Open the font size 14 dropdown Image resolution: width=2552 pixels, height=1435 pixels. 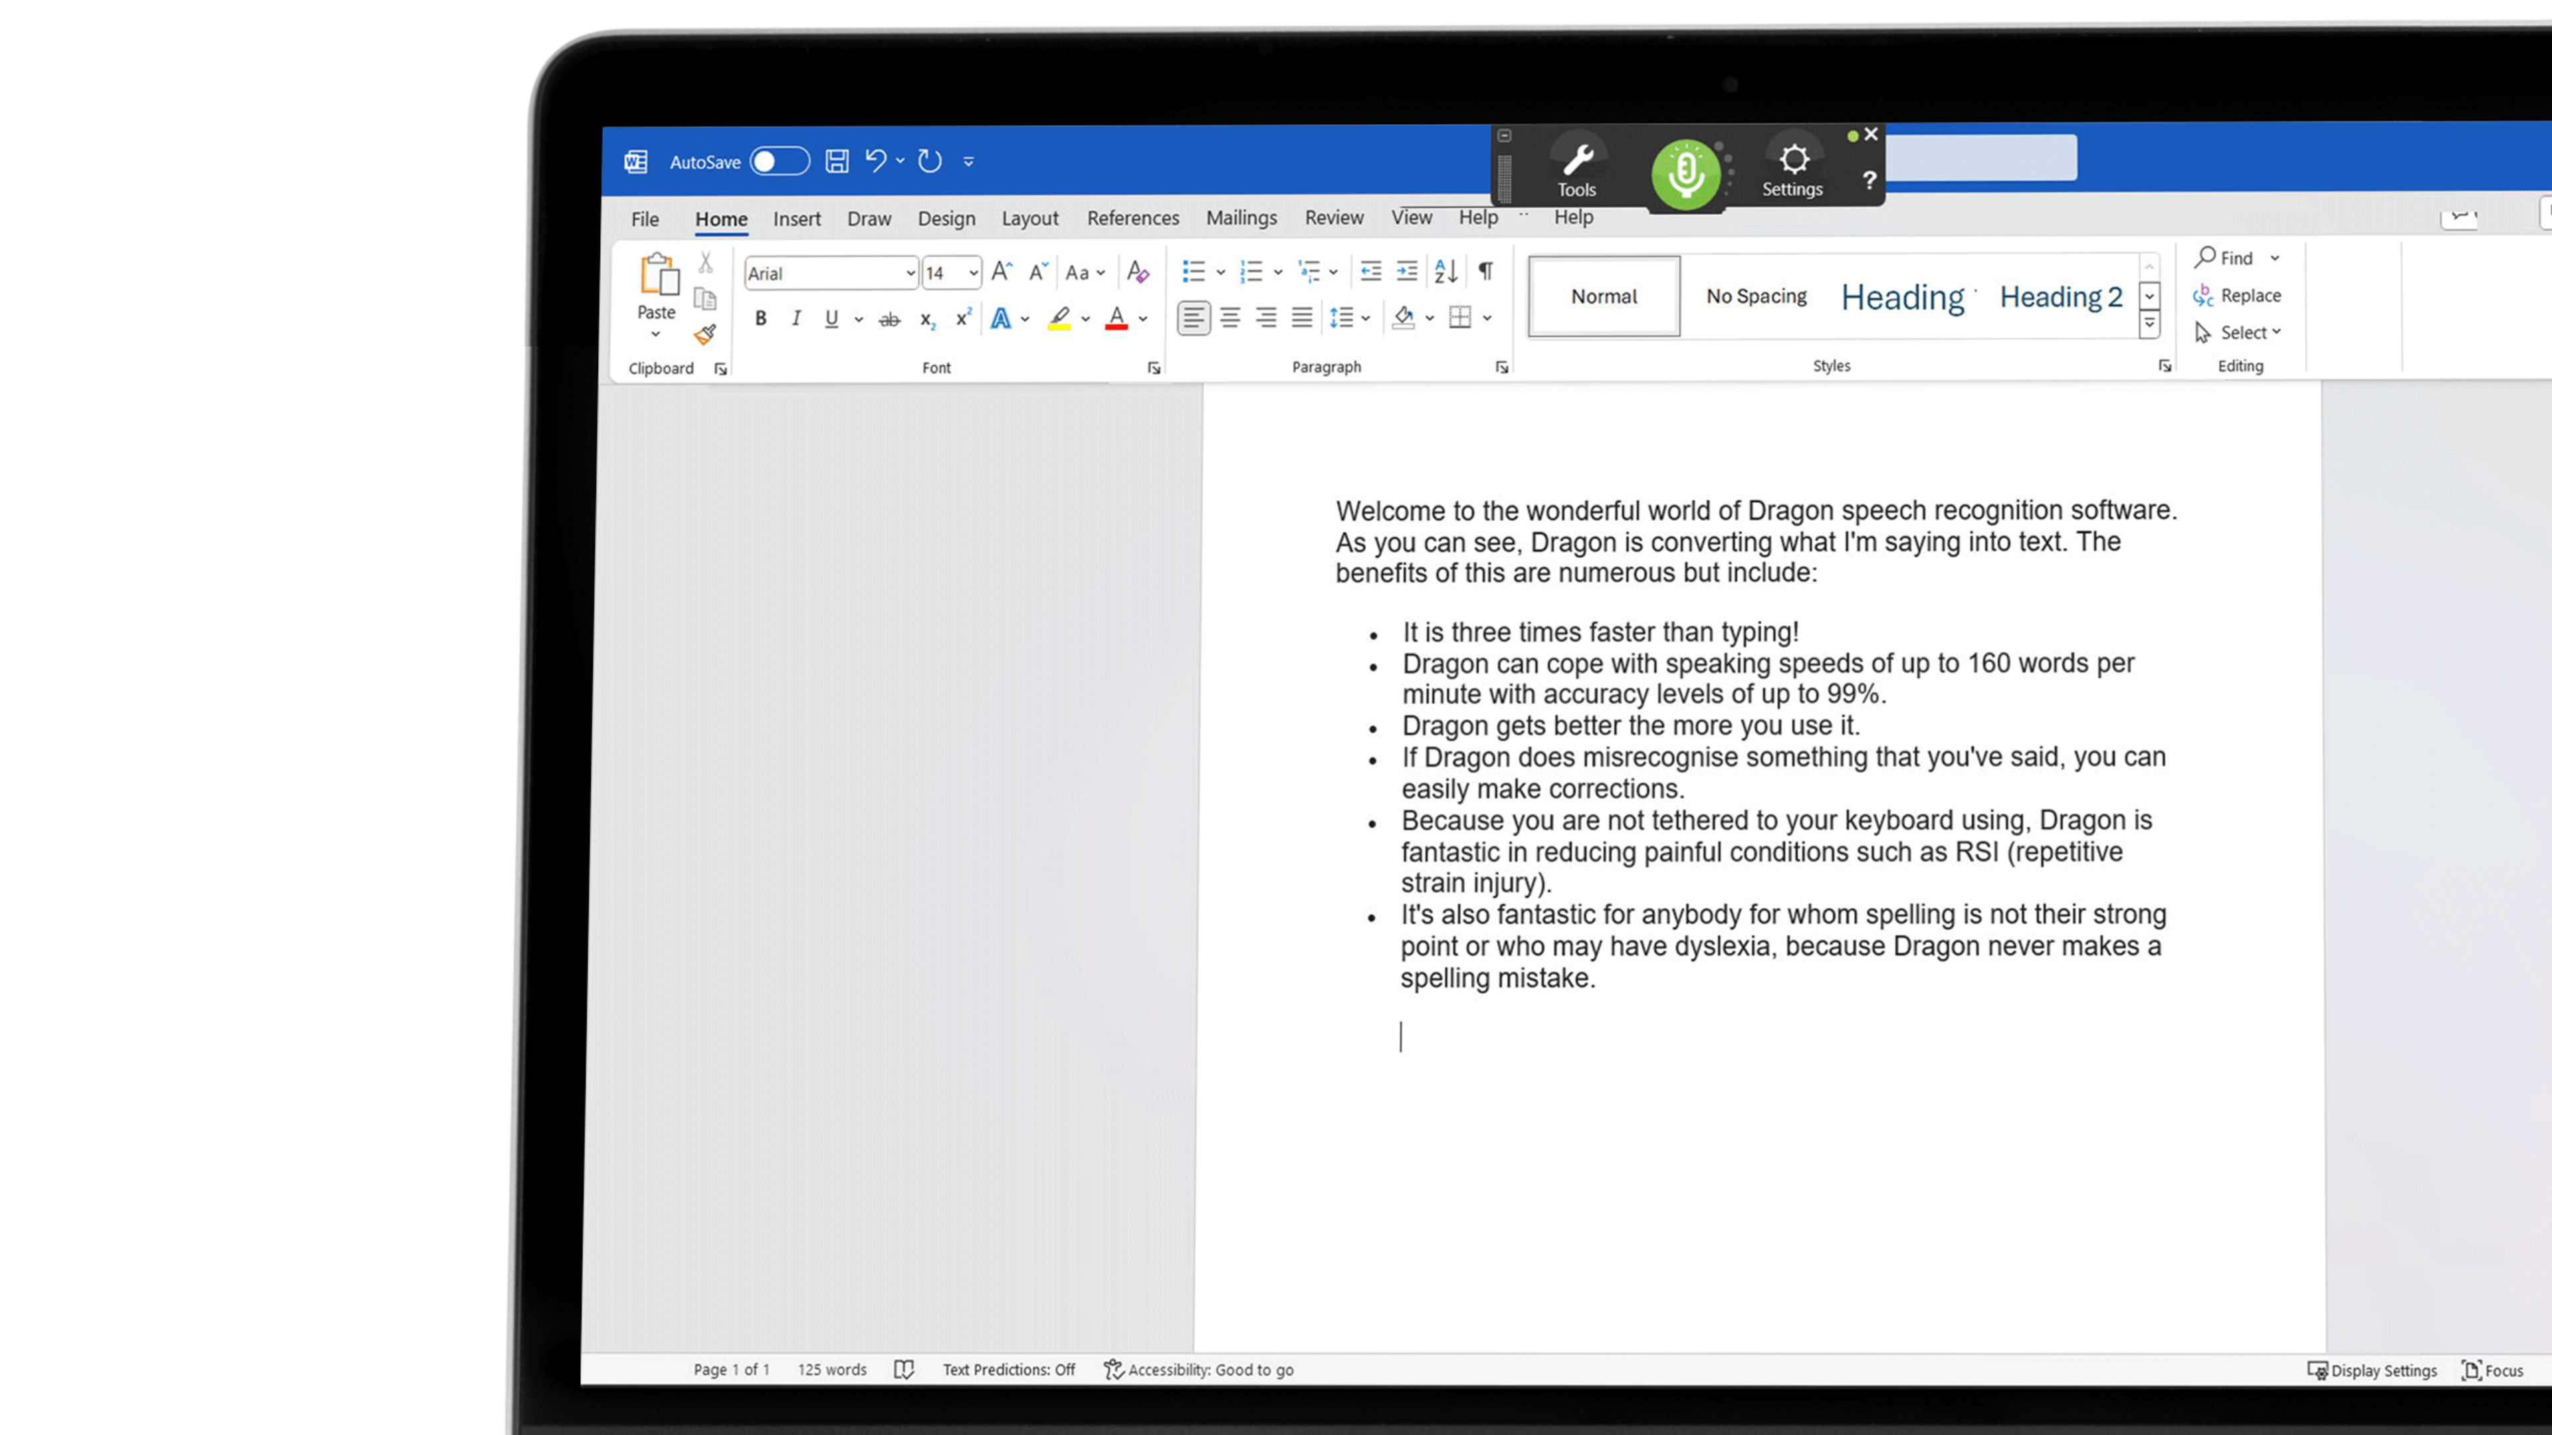[x=974, y=273]
